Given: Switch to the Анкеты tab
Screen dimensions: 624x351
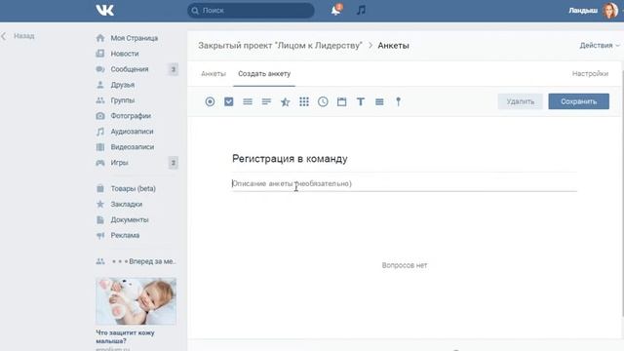Looking at the screenshot, I should coord(214,74).
